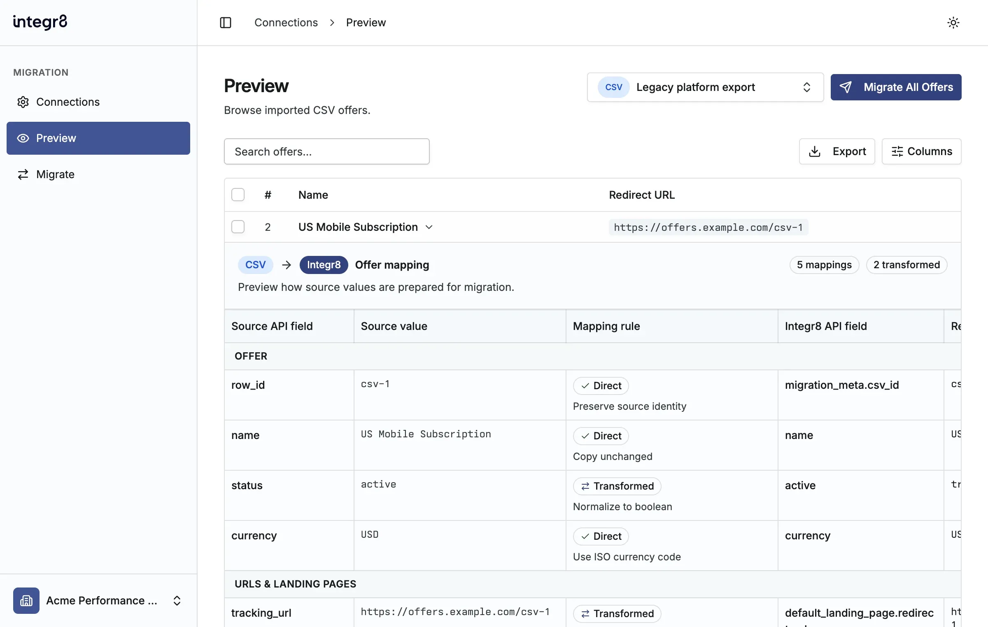Click the Integr8 badge in Offer mapping
Screen dimensions: 988x627
[324, 265]
